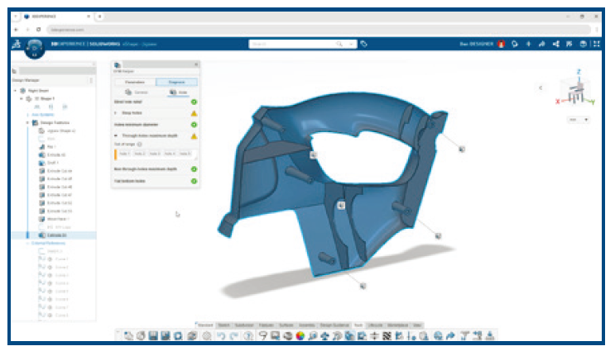Click the globe icon in the bottom toolbar
The width and height of the screenshot is (615, 351).
(438, 335)
